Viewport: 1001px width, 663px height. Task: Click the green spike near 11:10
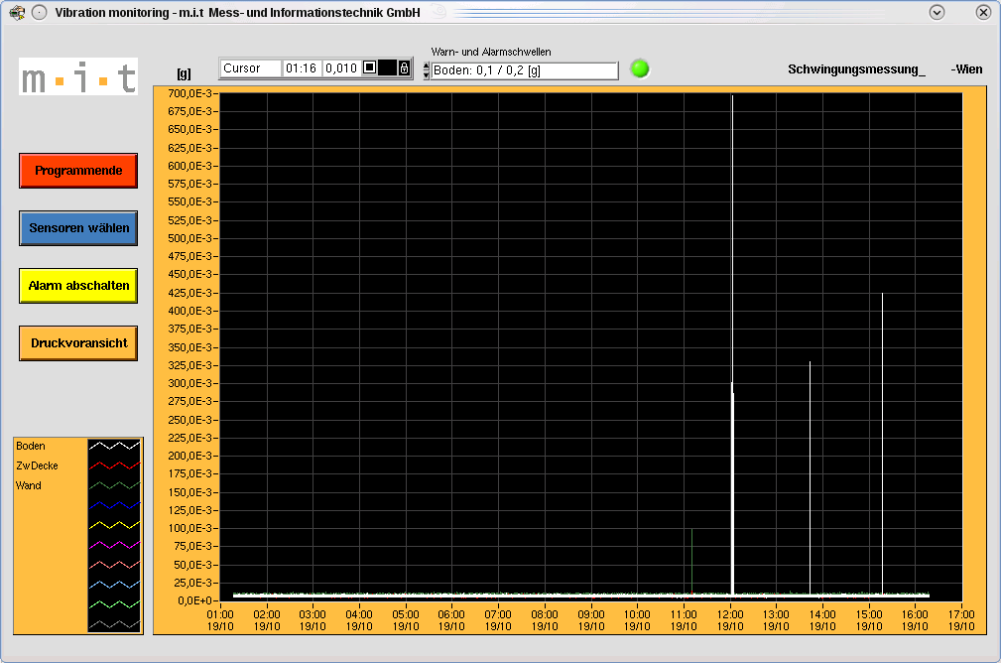692,562
